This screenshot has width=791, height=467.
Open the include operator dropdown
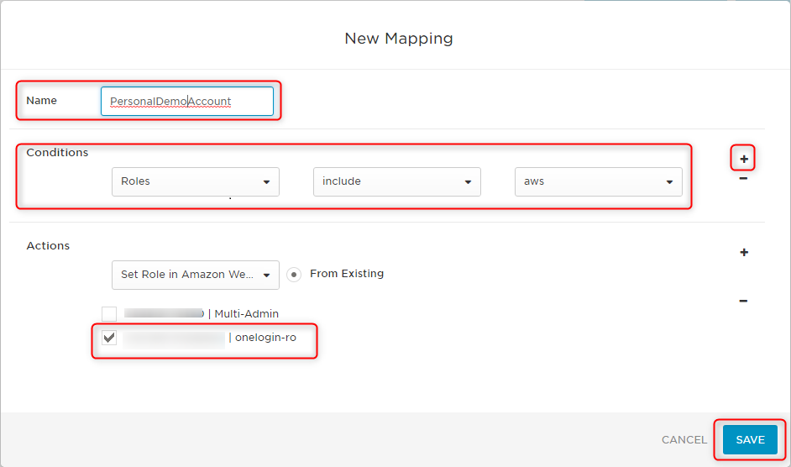[x=396, y=181]
